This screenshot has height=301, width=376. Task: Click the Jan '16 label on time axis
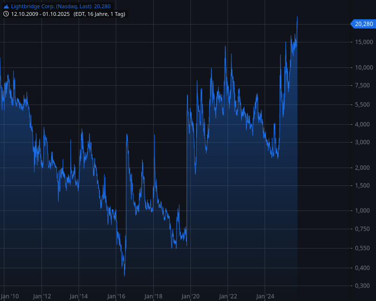pos(116,296)
